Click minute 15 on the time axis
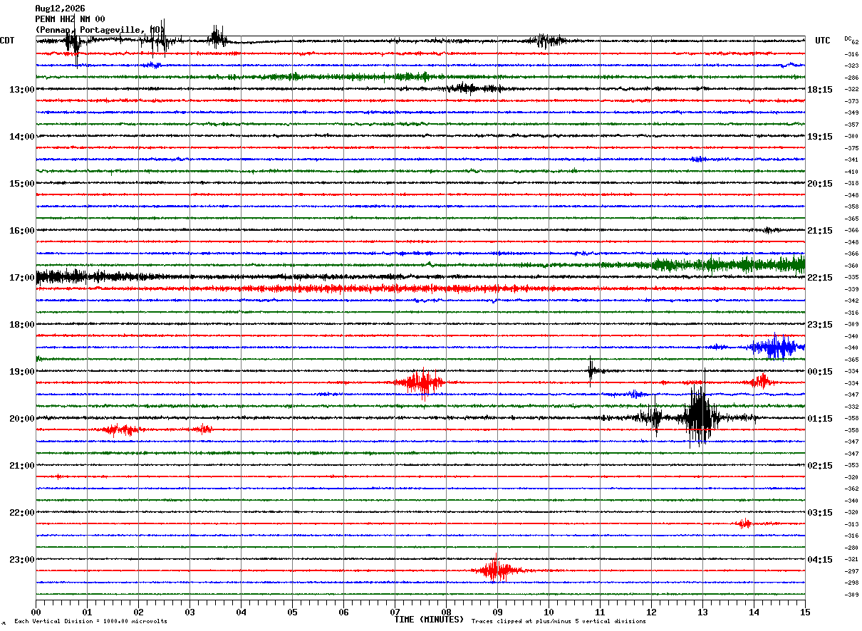The height and width of the screenshot is (631, 862). (805, 612)
